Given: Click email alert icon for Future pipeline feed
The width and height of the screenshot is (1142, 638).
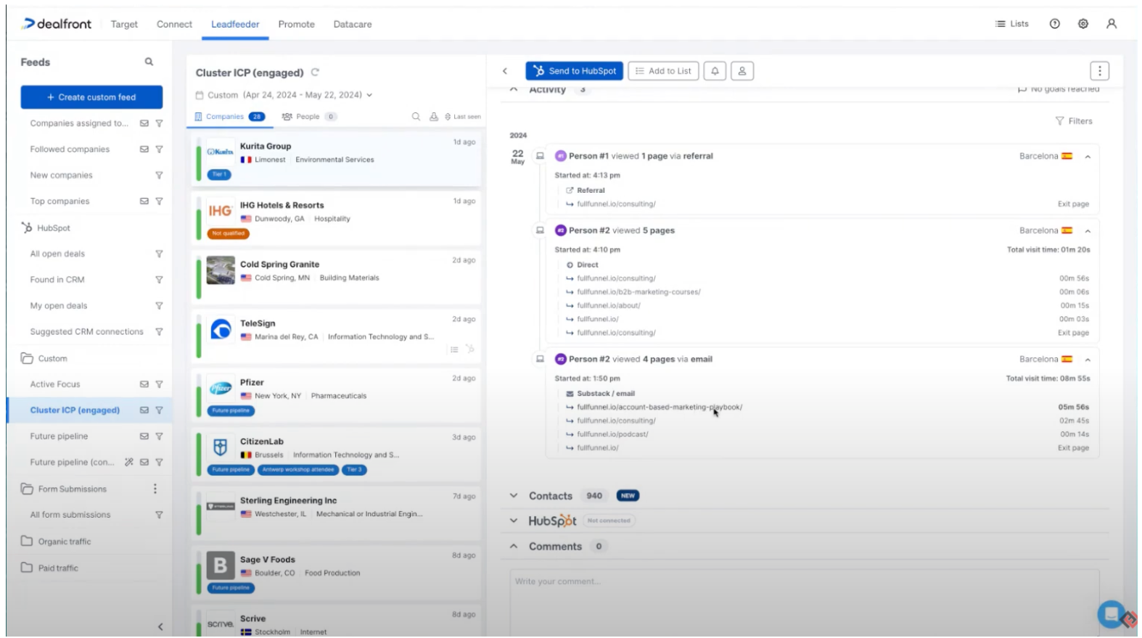Looking at the screenshot, I should pyautogui.click(x=144, y=436).
